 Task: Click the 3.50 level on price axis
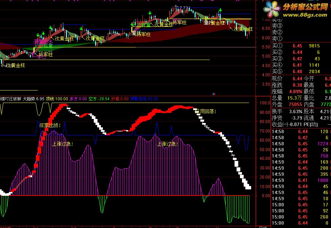(x=266, y=84)
